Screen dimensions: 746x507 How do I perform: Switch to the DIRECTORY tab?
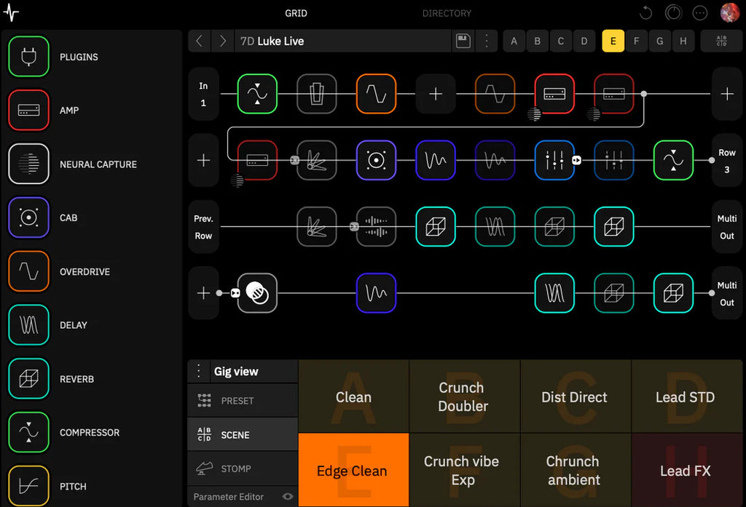click(447, 12)
